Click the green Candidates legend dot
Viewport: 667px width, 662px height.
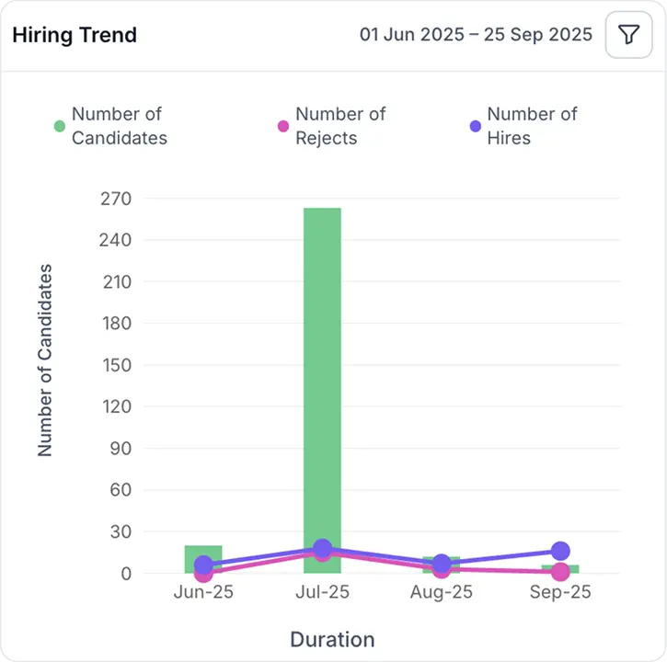pos(60,126)
